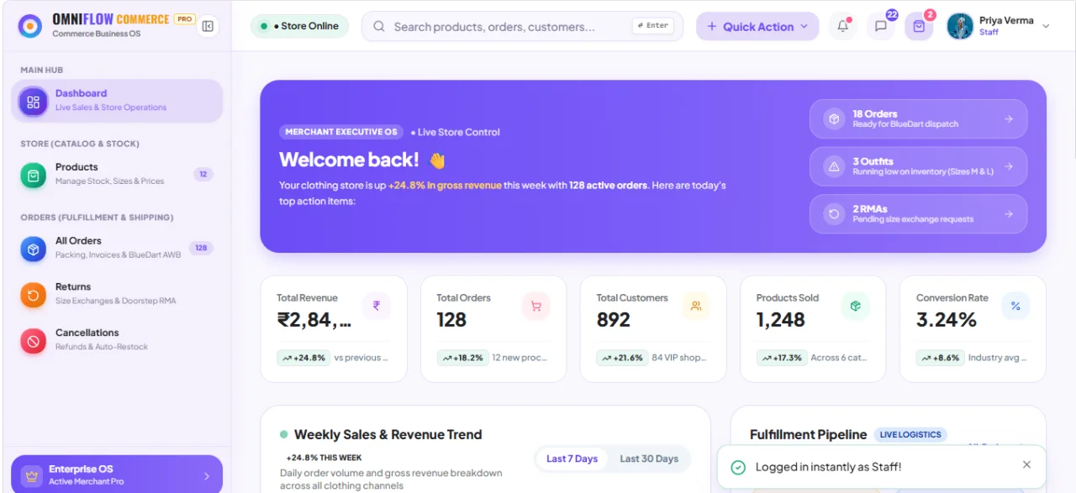Image resolution: width=1076 pixels, height=493 pixels.
Task: Open Dashboard in the sidebar
Action: pos(117,101)
